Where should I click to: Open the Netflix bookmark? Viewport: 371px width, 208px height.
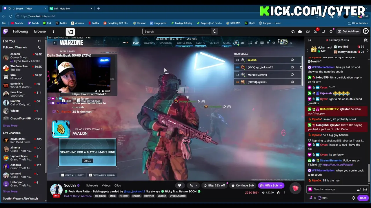tap(93, 23)
